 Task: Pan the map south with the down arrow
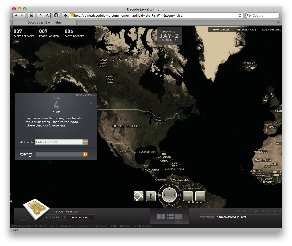pos(169,200)
